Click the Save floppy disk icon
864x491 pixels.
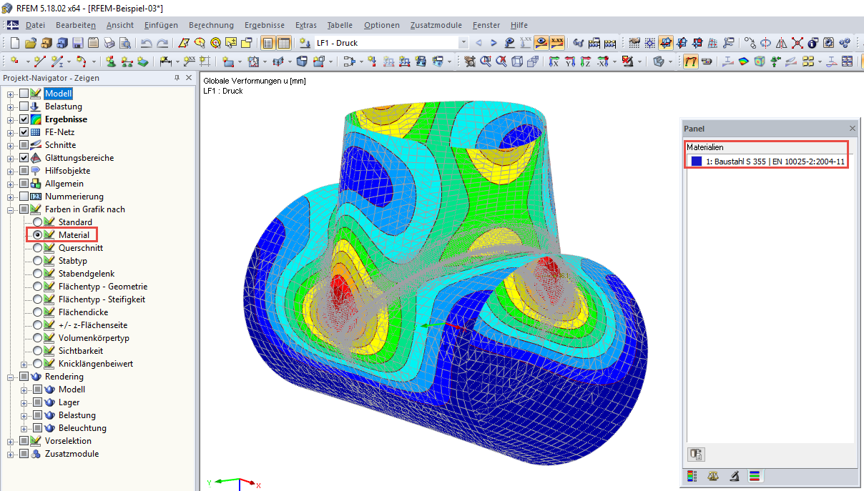click(x=77, y=43)
